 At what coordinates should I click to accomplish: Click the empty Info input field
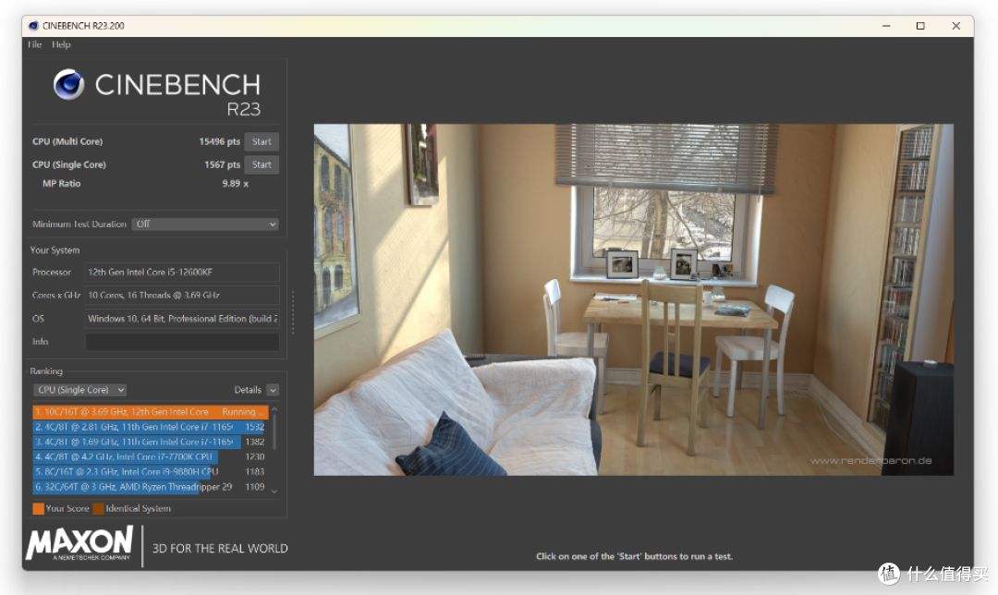point(182,342)
